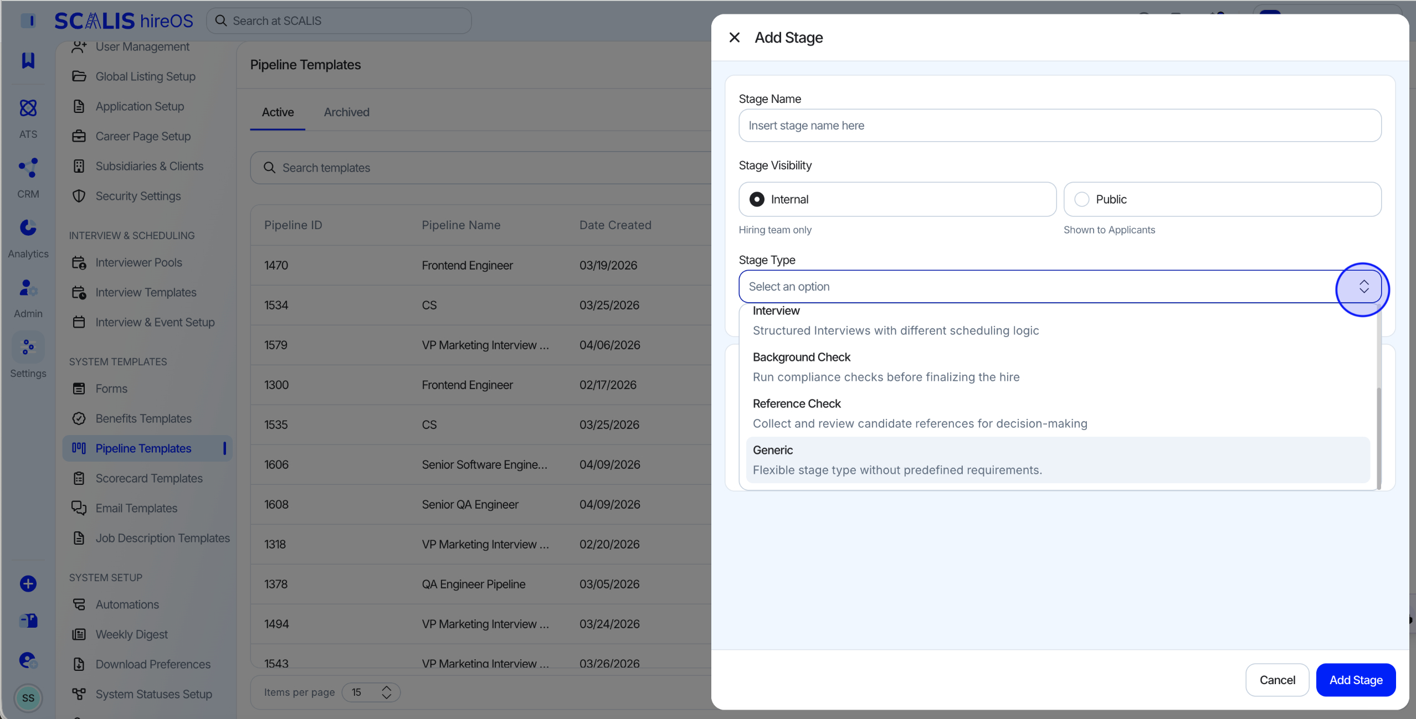Choose the Background Check stage type option
Viewport: 1416px width, 719px height.
[x=1058, y=367]
